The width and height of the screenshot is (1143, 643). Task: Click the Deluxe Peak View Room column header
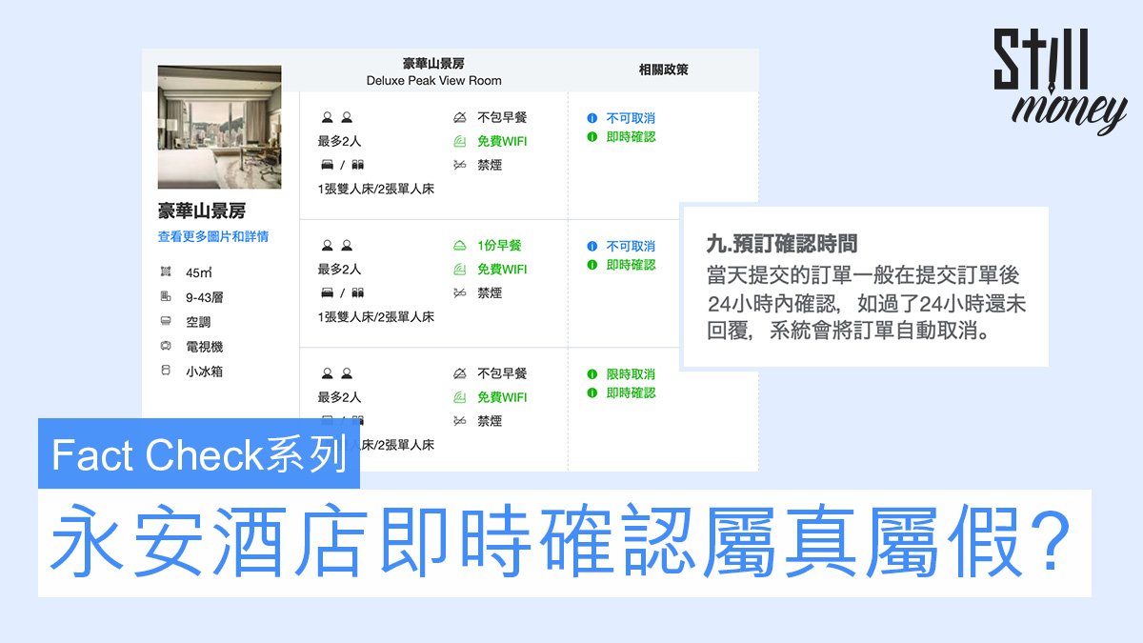click(433, 71)
